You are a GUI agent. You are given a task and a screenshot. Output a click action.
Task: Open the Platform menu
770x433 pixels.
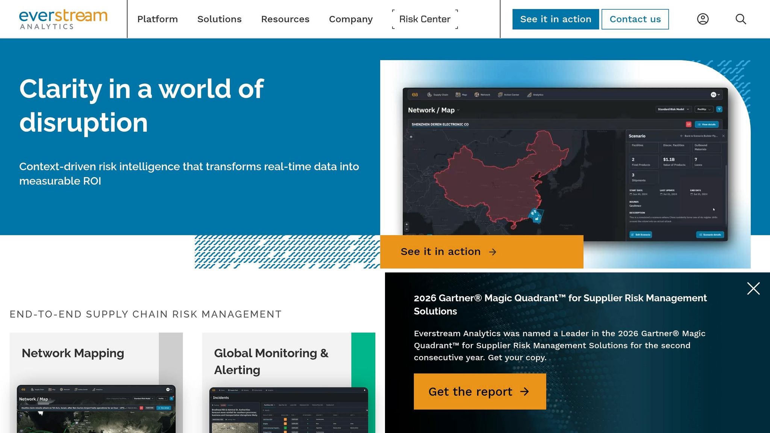(x=158, y=19)
